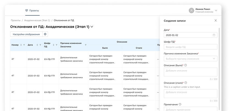Filter the Шифр ПД column
This screenshot has height=111, width=230.
(56, 45)
